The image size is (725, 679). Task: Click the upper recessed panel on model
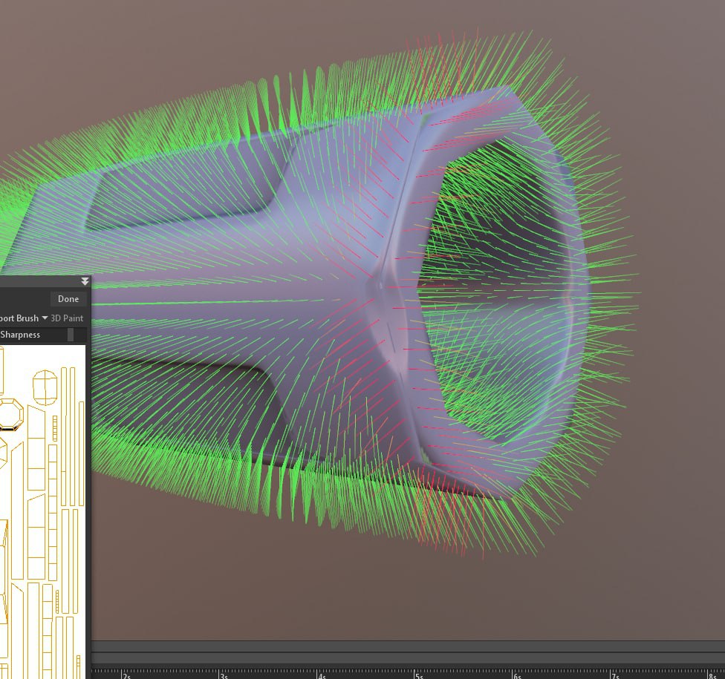(185, 189)
